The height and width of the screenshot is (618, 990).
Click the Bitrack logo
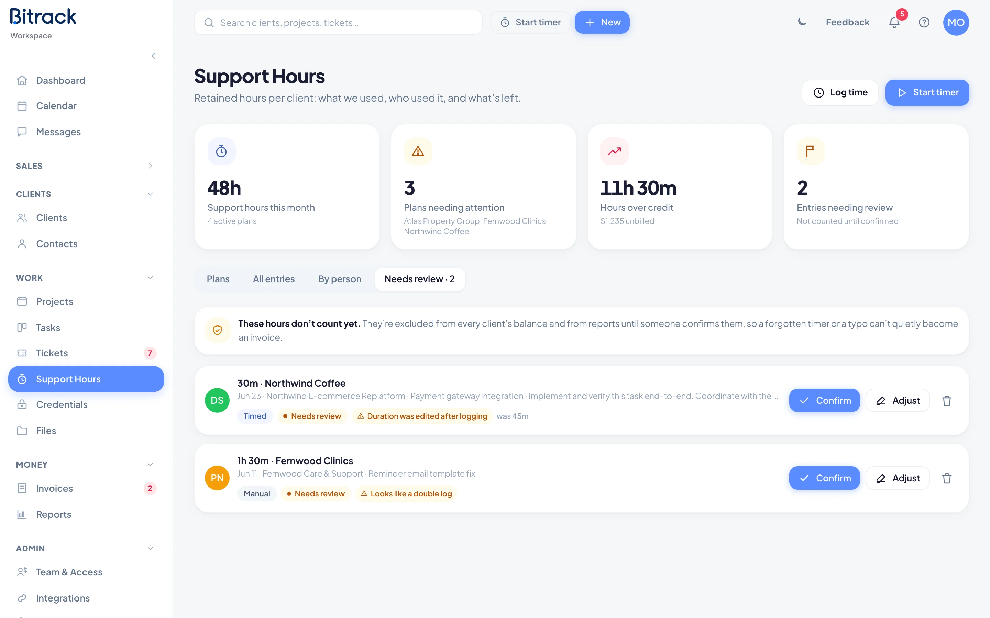(43, 17)
